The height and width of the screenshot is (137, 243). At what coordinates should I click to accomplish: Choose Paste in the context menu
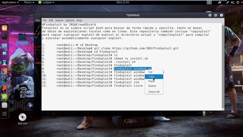pos(154,81)
